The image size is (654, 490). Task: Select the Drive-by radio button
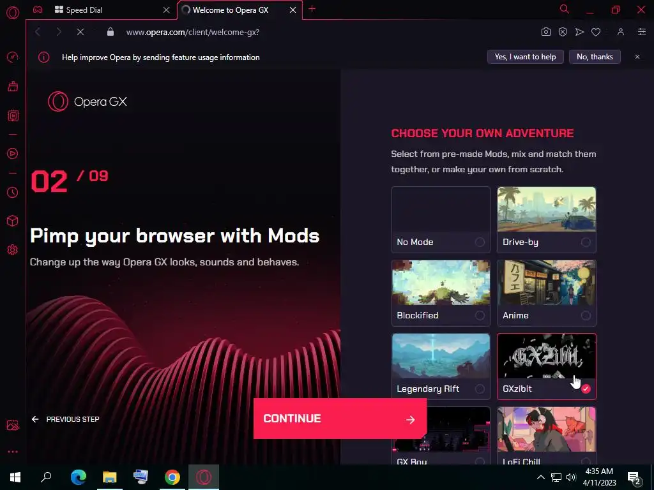pyautogui.click(x=586, y=242)
